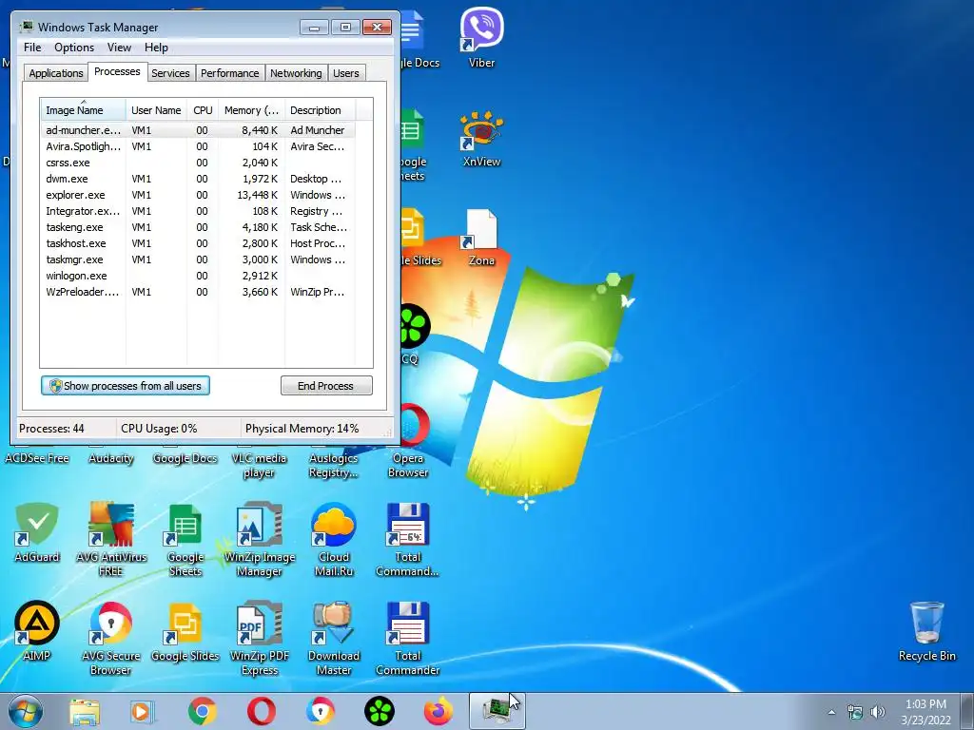Click the Task Manager taskbar button

497,711
